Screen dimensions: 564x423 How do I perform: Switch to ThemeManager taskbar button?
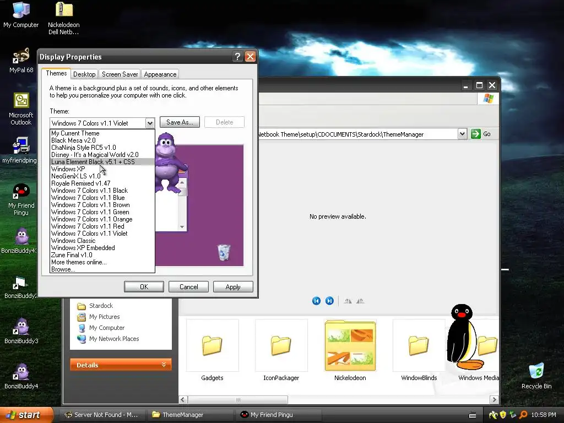click(189, 415)
